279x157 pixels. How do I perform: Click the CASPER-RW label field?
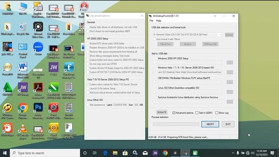[x=120, y=105]
